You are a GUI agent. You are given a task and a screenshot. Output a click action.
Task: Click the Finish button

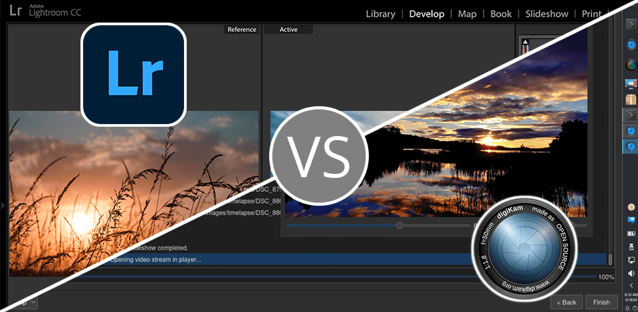tap(601, 302)
